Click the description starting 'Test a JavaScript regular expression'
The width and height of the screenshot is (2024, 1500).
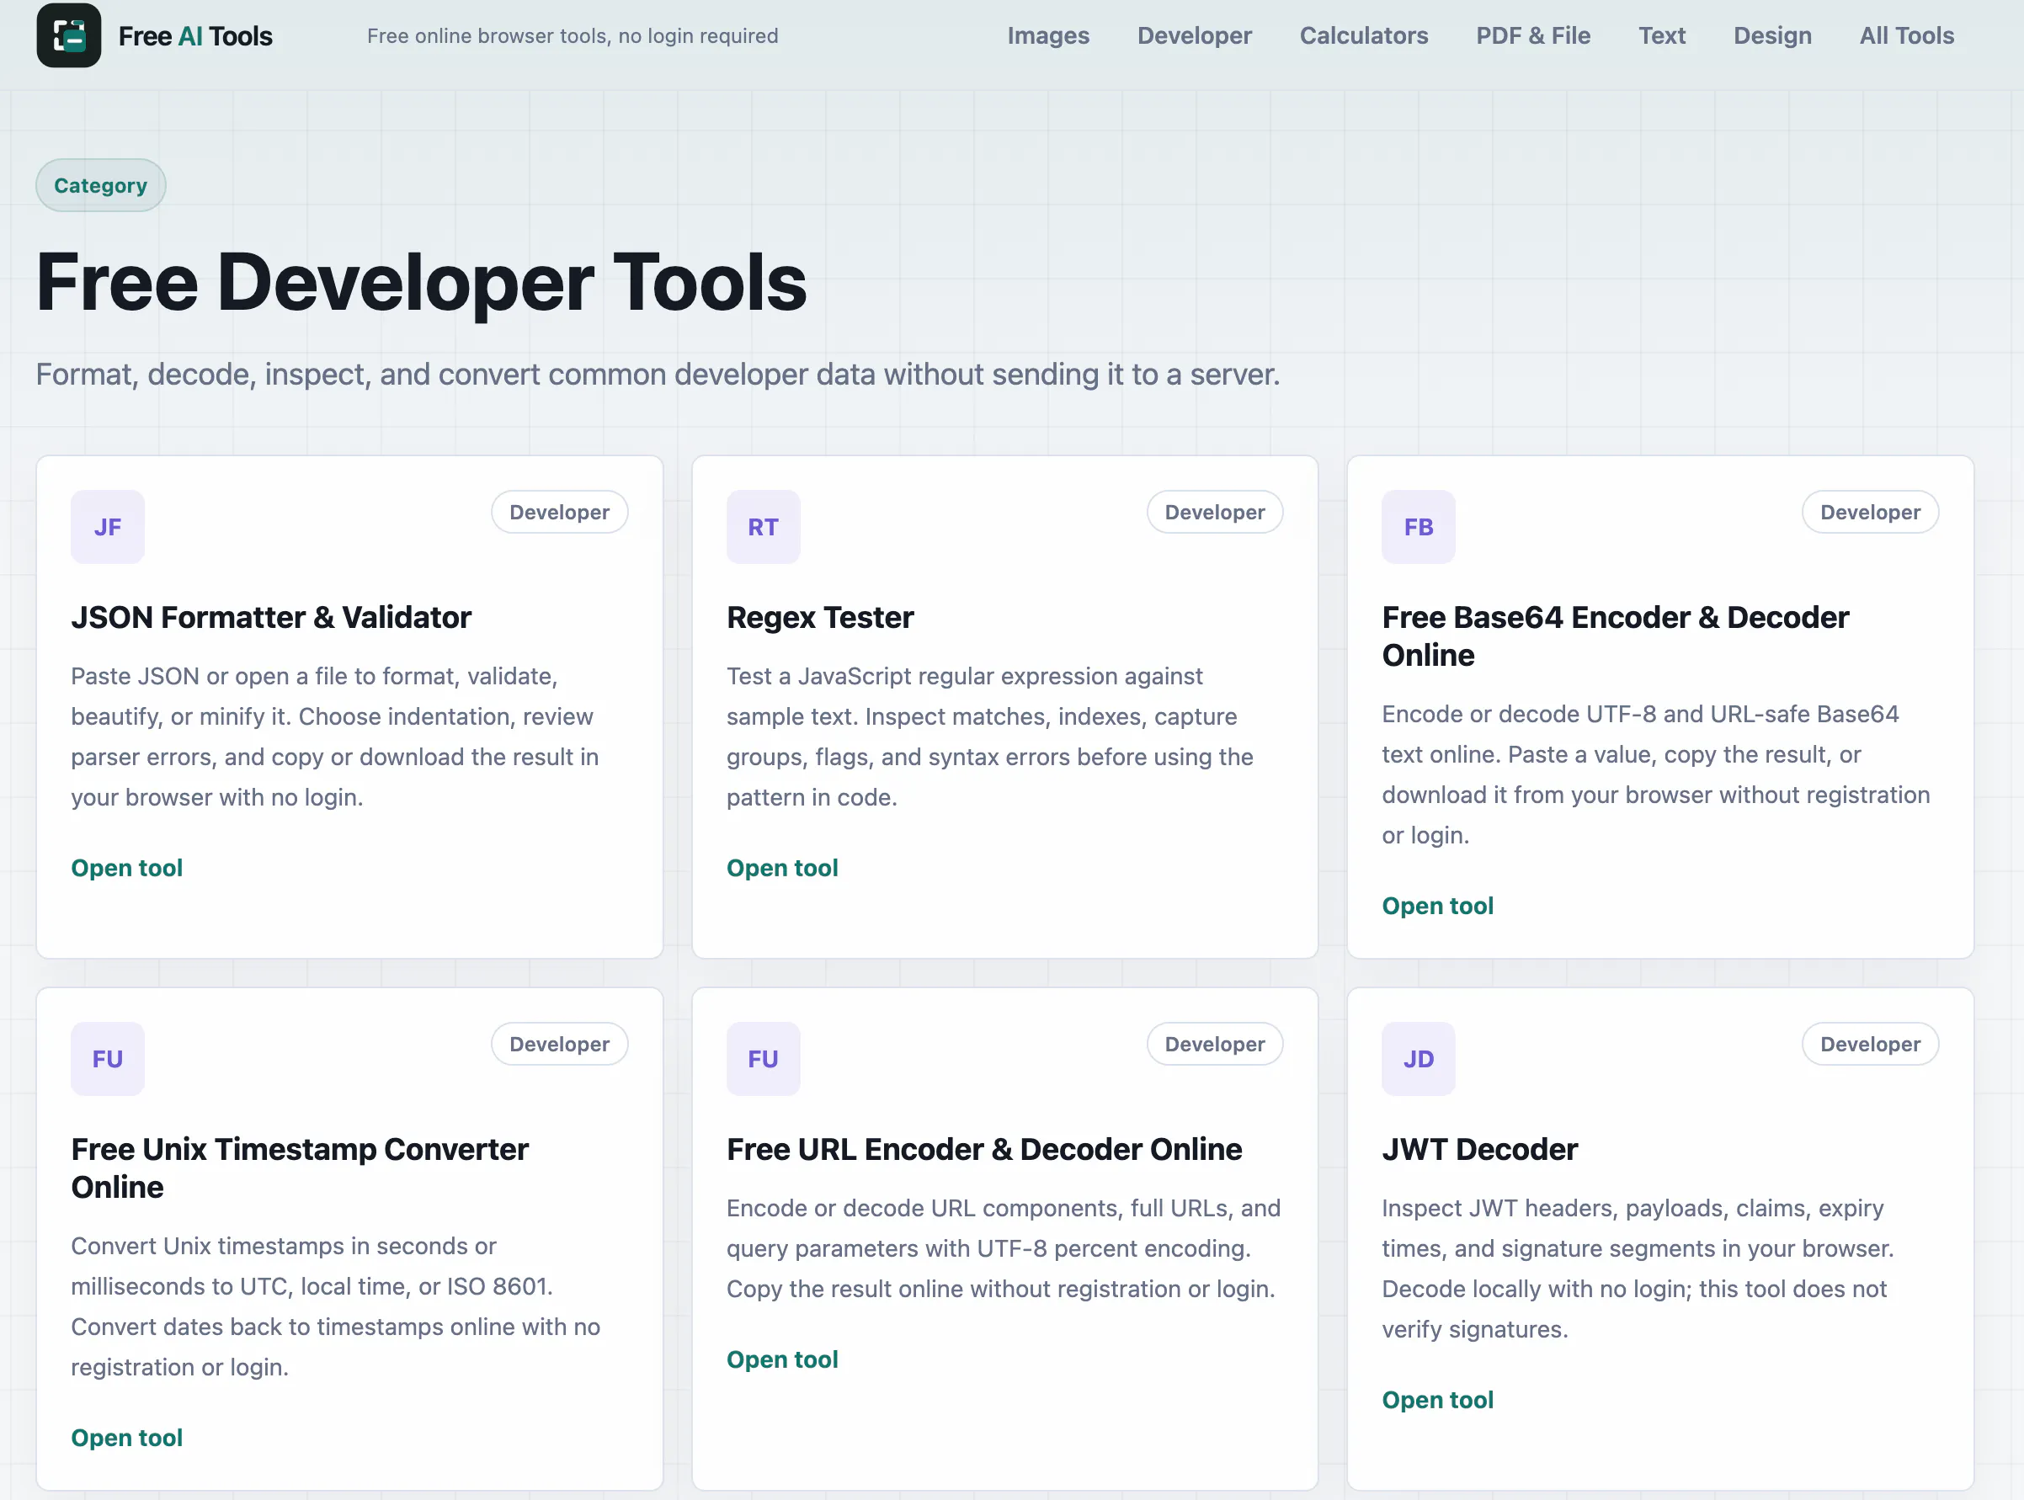pos(990,737)
